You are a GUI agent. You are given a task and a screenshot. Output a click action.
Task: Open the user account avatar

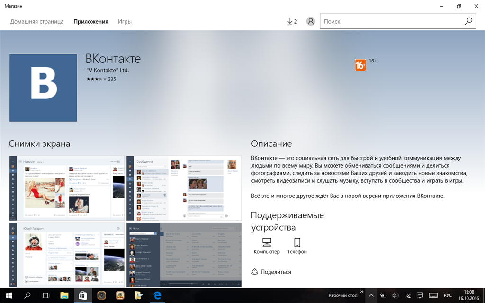click(x=311, y=21)
